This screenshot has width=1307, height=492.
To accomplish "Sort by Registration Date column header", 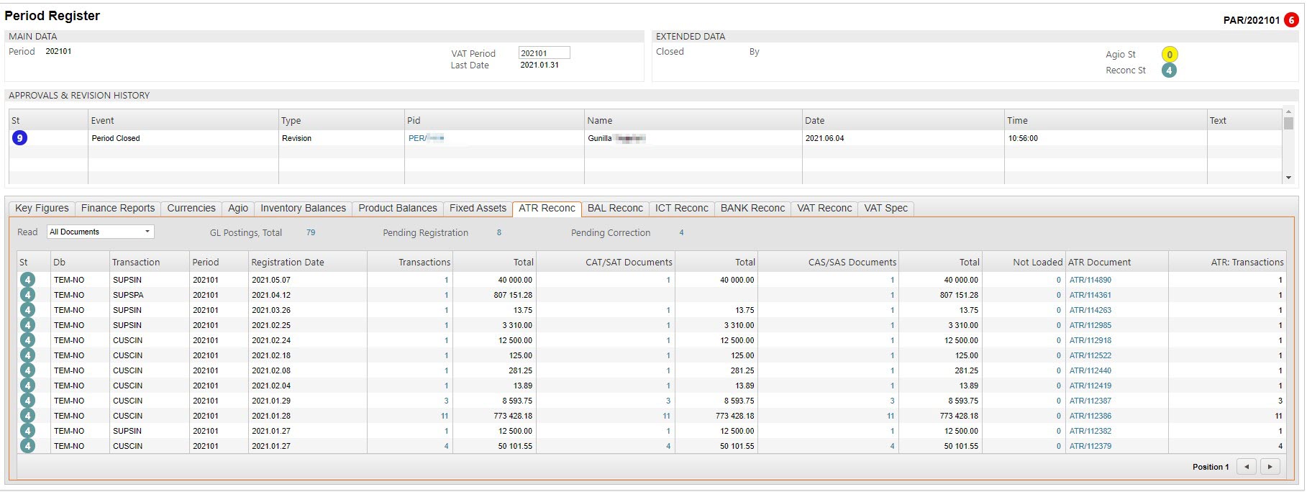I will coord(288,263).
